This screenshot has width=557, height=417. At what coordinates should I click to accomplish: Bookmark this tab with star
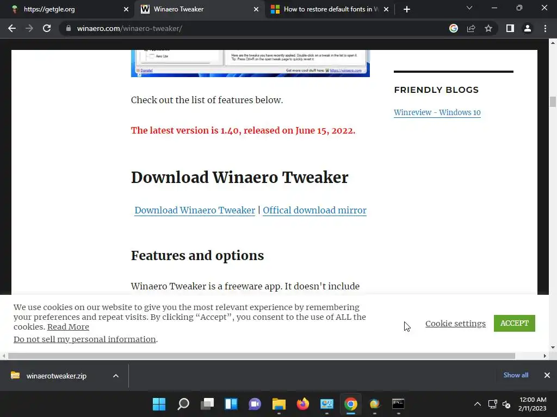click(x=488, y=28)
